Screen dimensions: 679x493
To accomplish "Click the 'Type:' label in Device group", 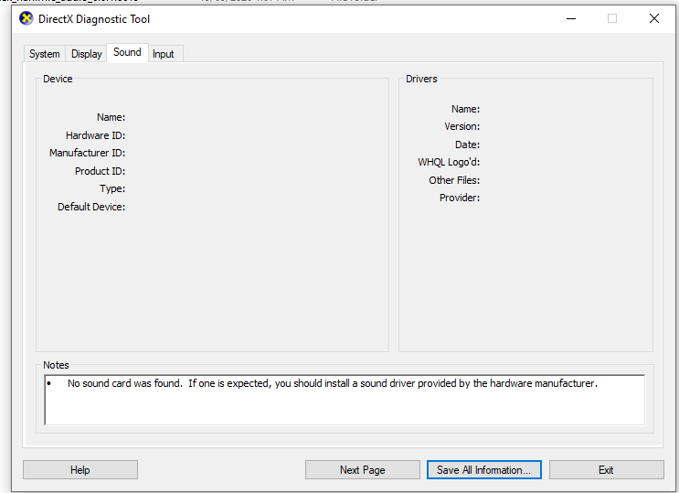I will 112,188.
